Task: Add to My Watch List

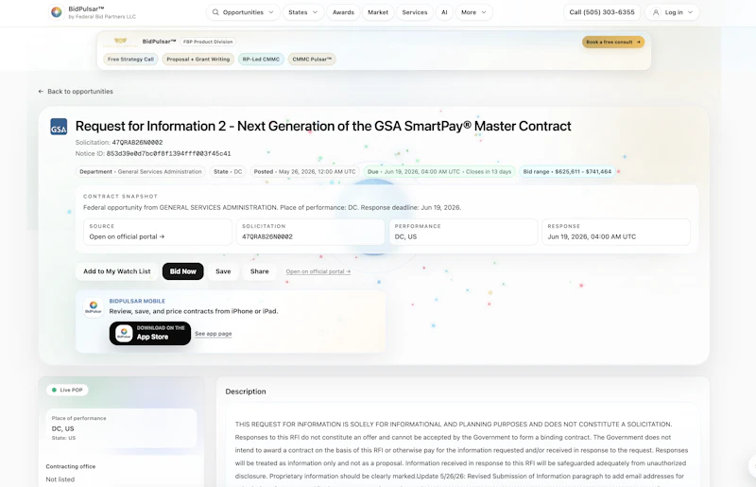Action: (116, 271)
